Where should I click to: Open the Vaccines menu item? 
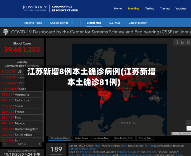pos(181,8)
